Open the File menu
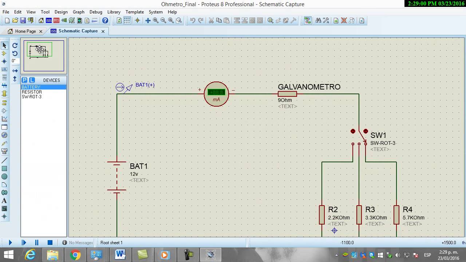The width and height of the screenshot is (466, 262). (6, 12)
